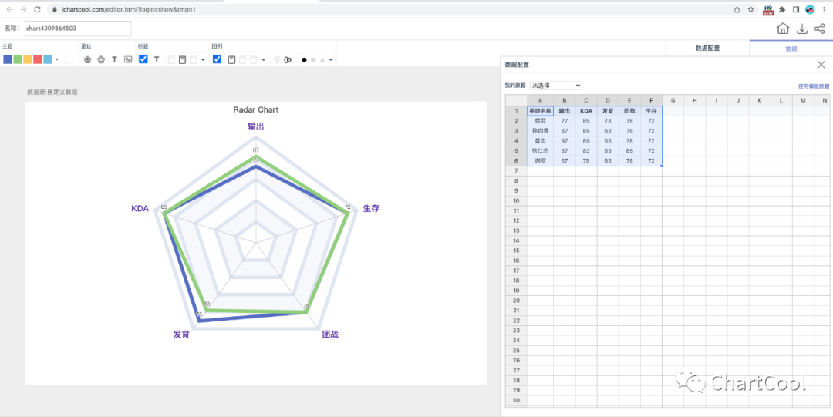Expand the theme color palette dropdown
Screen dimensions: 833x417
(57, 59)
